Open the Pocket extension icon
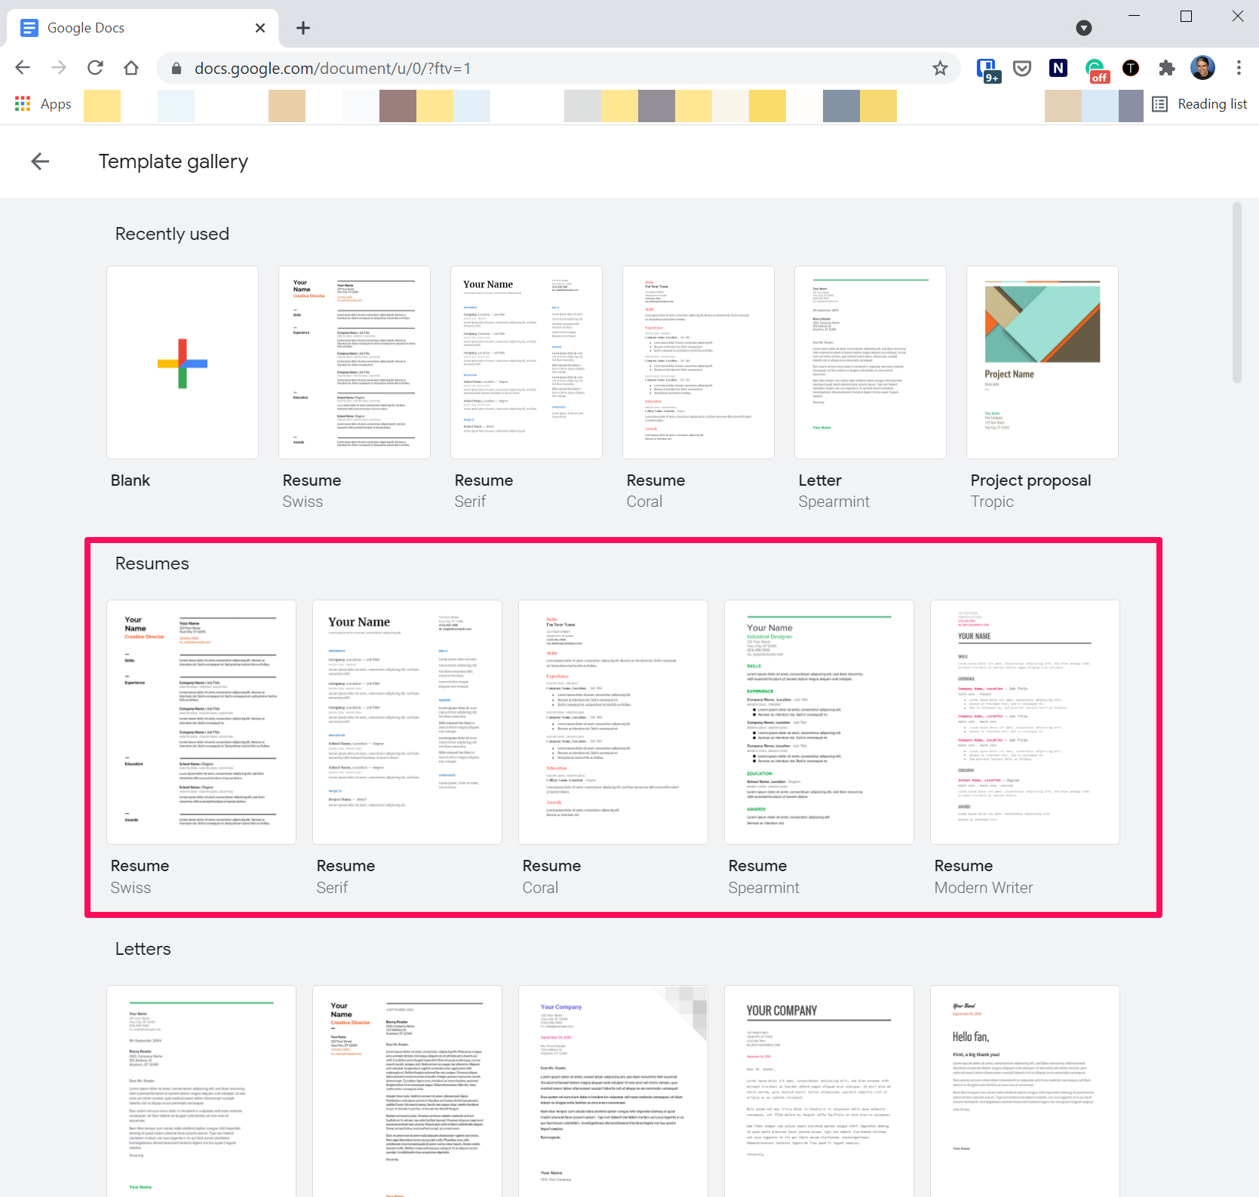 tap(1022, 69)
